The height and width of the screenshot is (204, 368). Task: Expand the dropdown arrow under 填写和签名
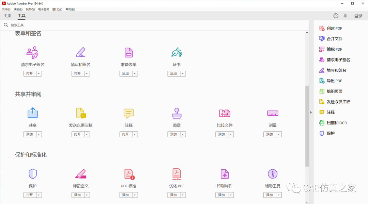[87, 73]
